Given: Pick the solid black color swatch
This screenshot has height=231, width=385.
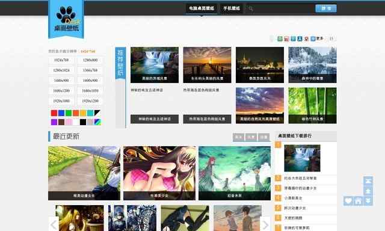Looking at the screenshot, I should (x=83, y=122).
